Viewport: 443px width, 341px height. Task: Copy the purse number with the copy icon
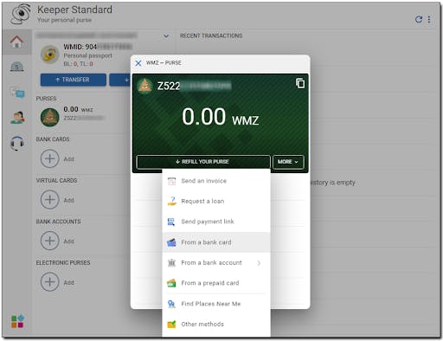[x=300, y=83]
